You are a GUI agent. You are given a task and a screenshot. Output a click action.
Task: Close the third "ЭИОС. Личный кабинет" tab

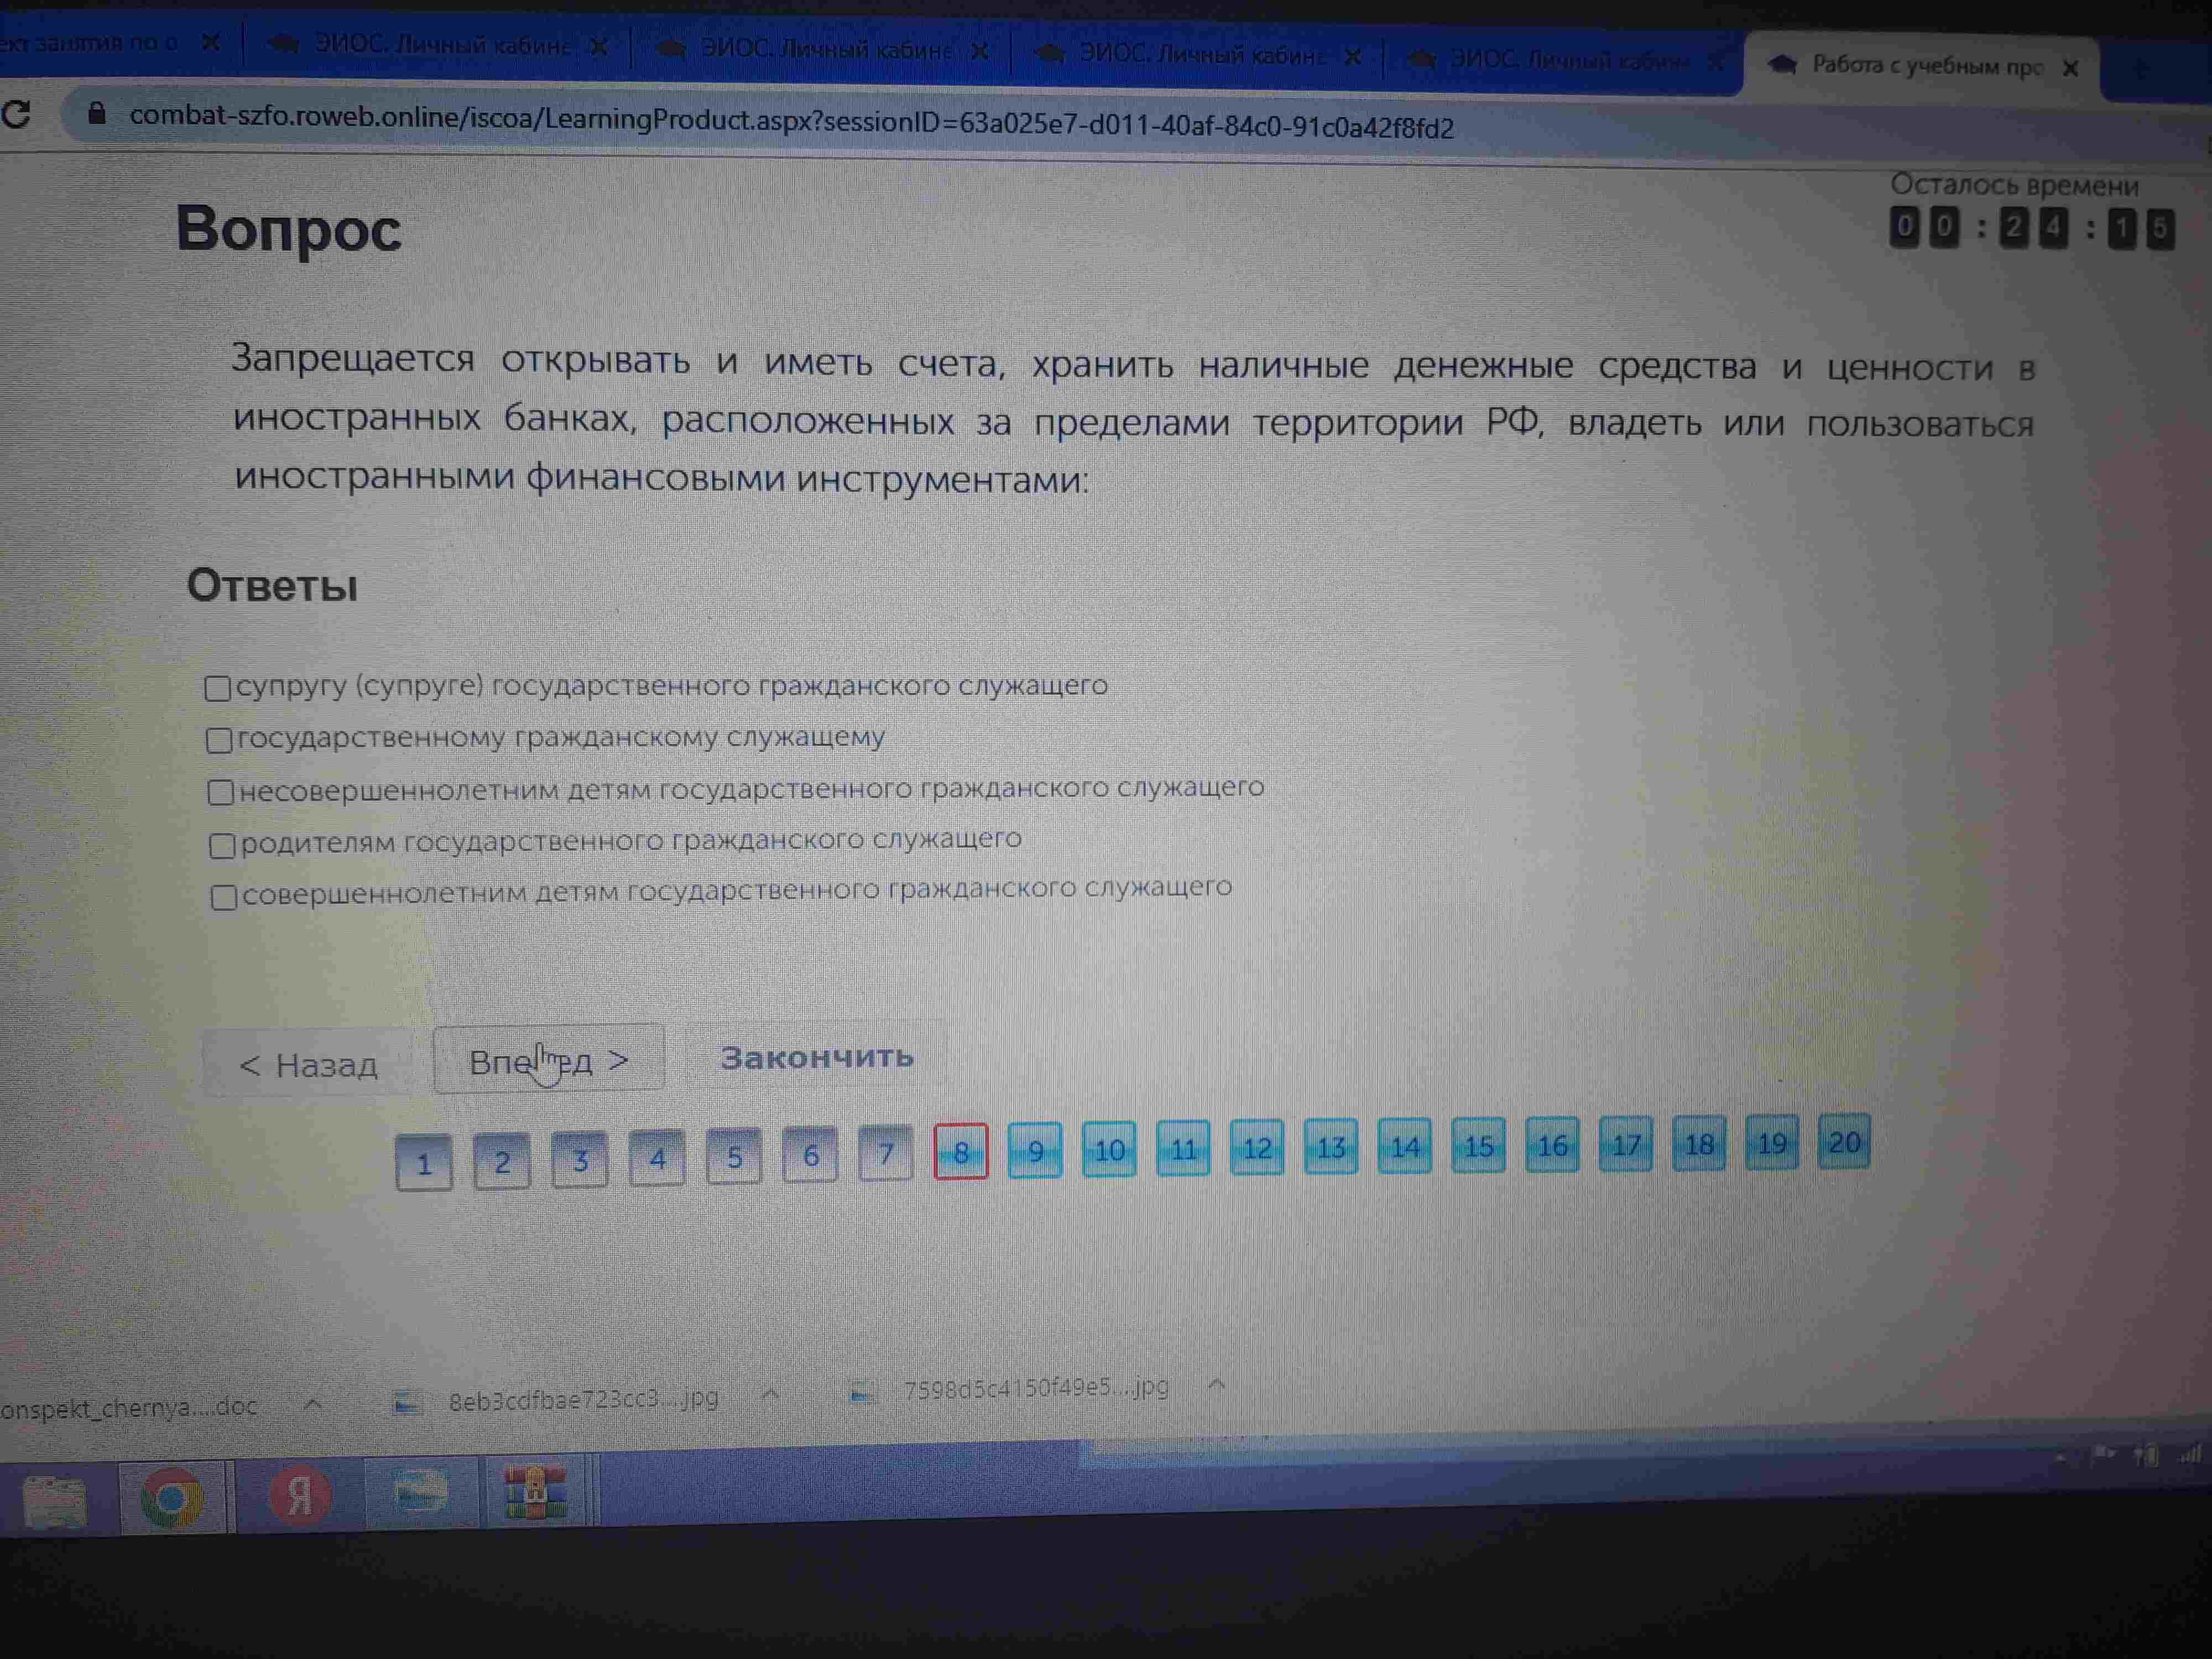(x=1353, y=57)
